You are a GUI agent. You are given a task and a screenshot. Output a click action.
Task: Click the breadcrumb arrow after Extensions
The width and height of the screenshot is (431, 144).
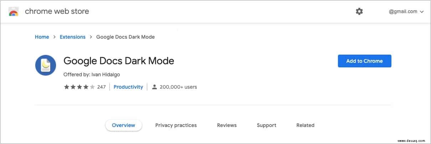[91, 37]
